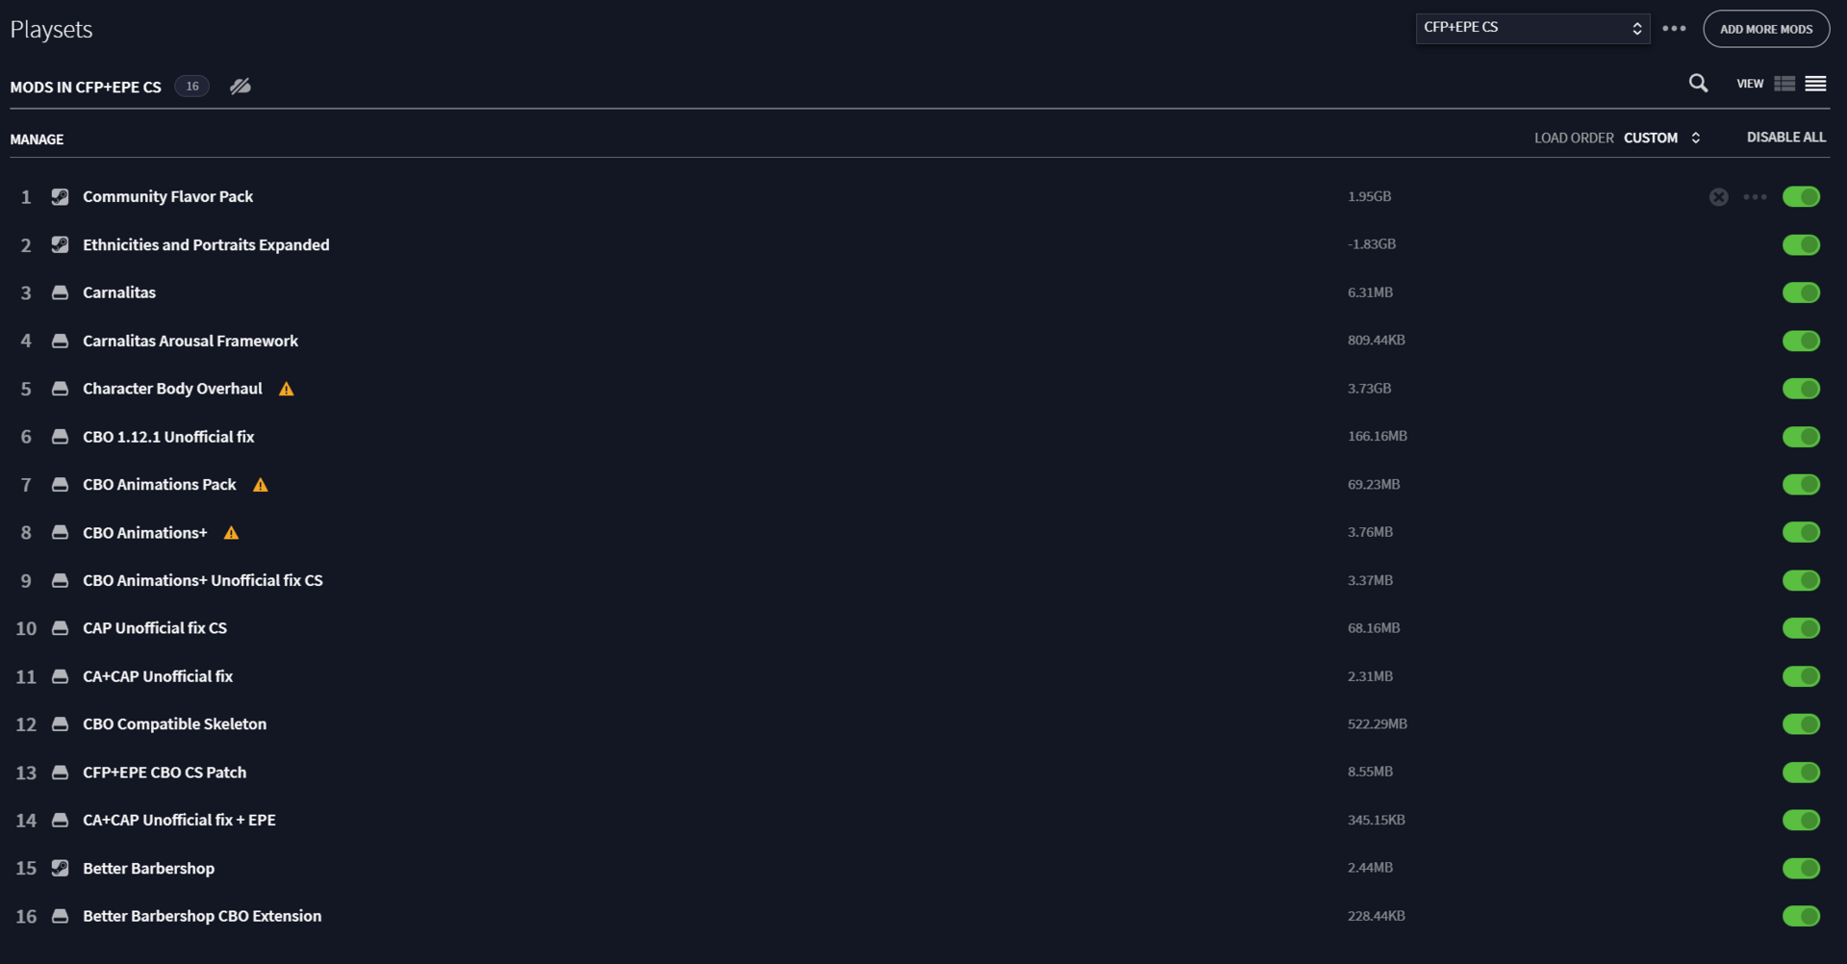Disable Better Barbershop toggle
Viewport: 1847px width, 964px height.
(x=1801, y=869)
